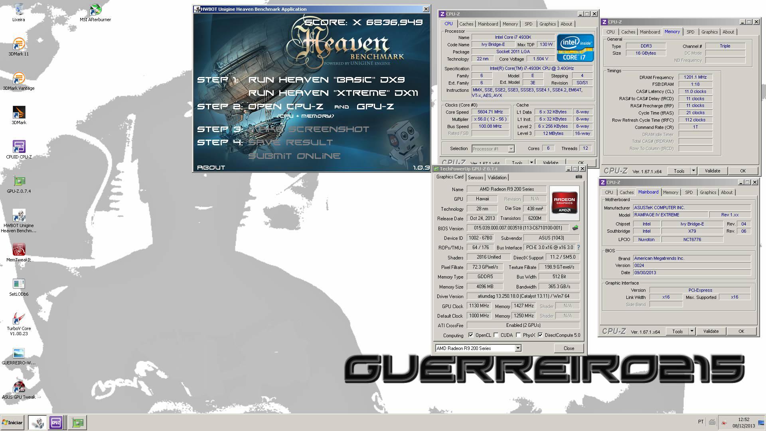Click the GPU Clock 1130 MHz field
This screenshot has height=431, width=766.
click(x=479, y=306)
